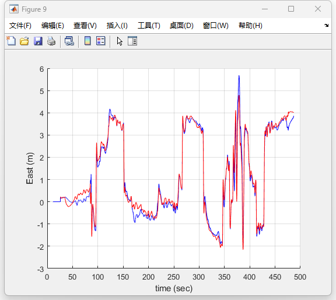Image resolution: width=336 pixels, height=300 pixels.
Task: Insert a legend using toolbar icon
Action: point(100,41)
